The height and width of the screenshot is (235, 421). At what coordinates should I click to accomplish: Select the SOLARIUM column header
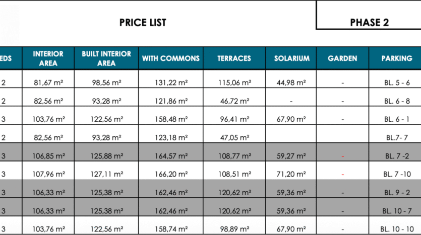tap(291, 58)
